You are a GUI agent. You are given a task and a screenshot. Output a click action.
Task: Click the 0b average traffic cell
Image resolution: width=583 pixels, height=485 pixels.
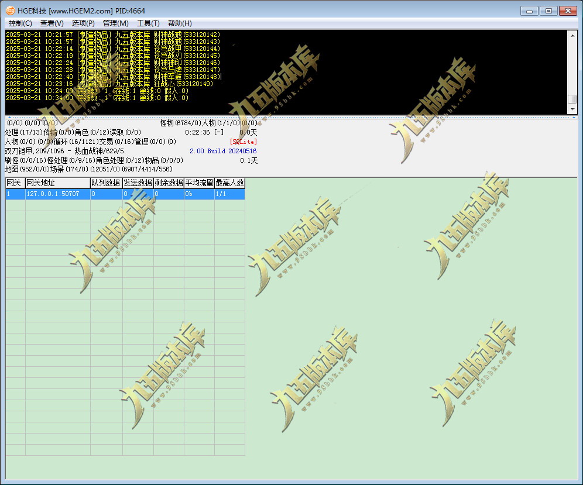[199, 194]
